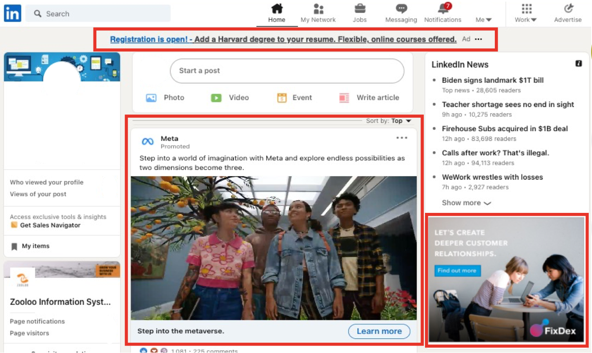Viewport: 592px width, 353px height.
Task: Click the Learn more button
Action: click(x=379, y=331)
